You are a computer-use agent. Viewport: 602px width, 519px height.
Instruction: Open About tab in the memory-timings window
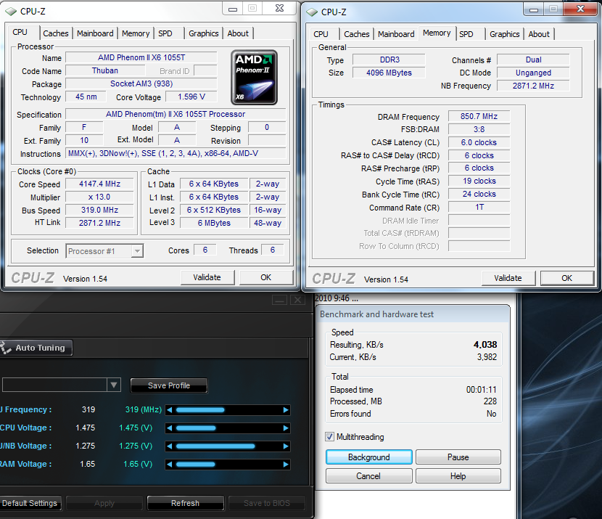click(x=539, y=34)
